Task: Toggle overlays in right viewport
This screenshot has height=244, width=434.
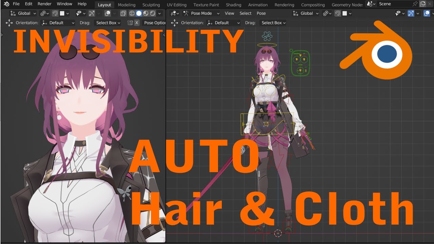Action: pos(427,13)
